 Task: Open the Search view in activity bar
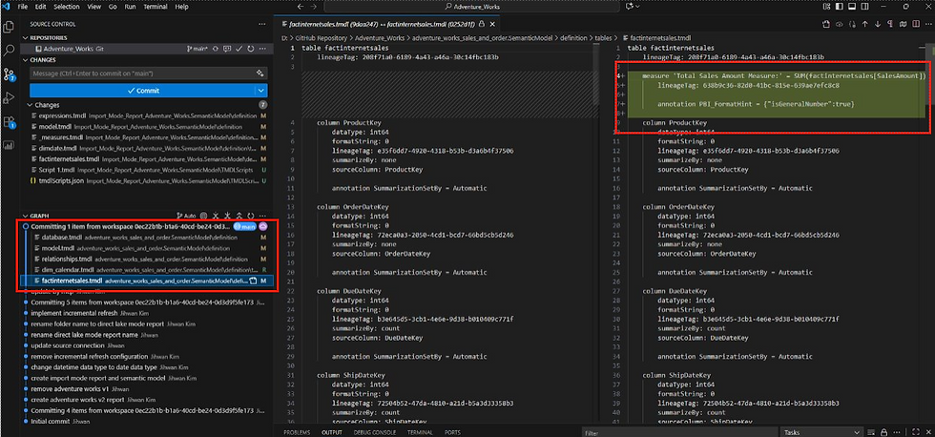pyautogui.click(x=10, y=50)
